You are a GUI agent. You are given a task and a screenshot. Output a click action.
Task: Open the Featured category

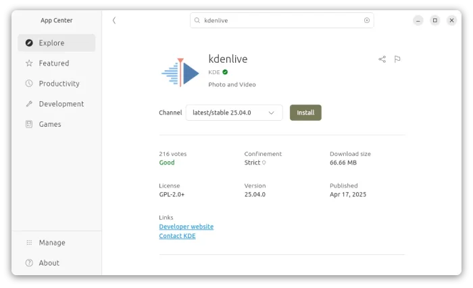click(56, 63)
